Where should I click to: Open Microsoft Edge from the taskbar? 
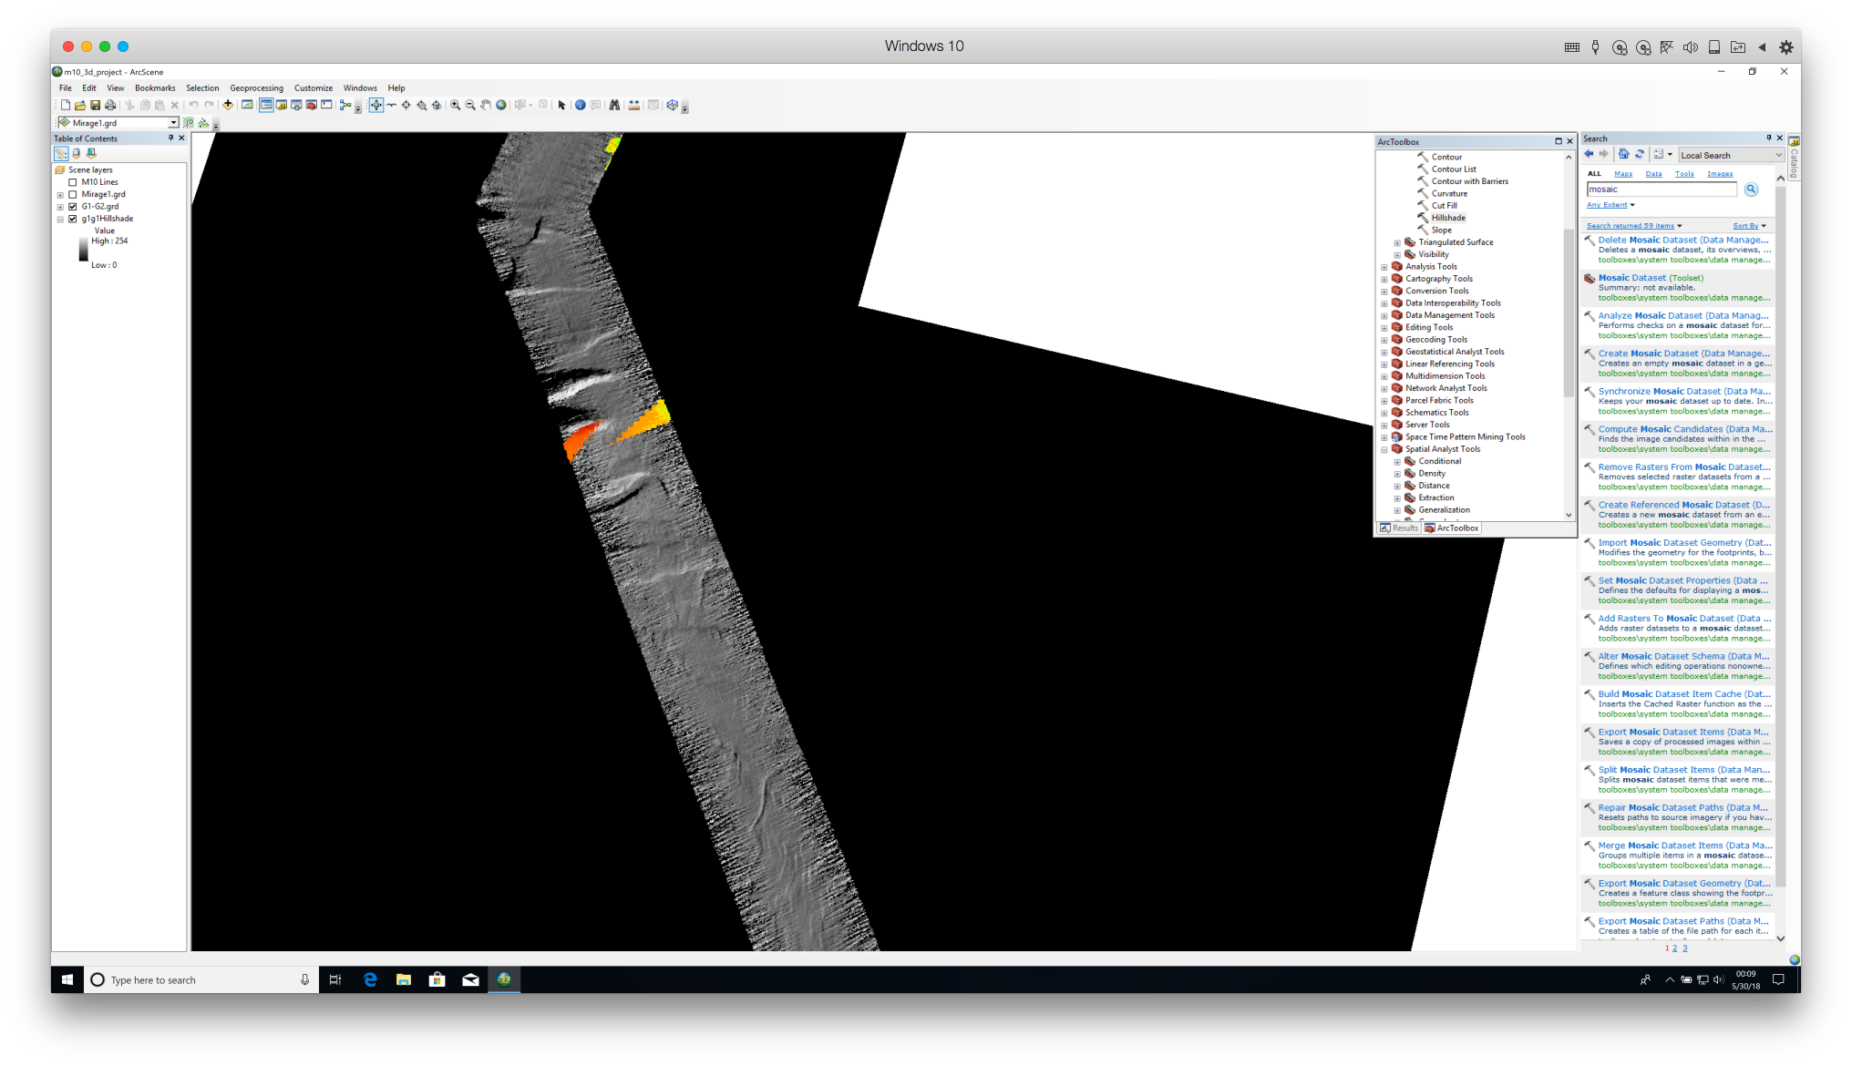coord(370,979)
